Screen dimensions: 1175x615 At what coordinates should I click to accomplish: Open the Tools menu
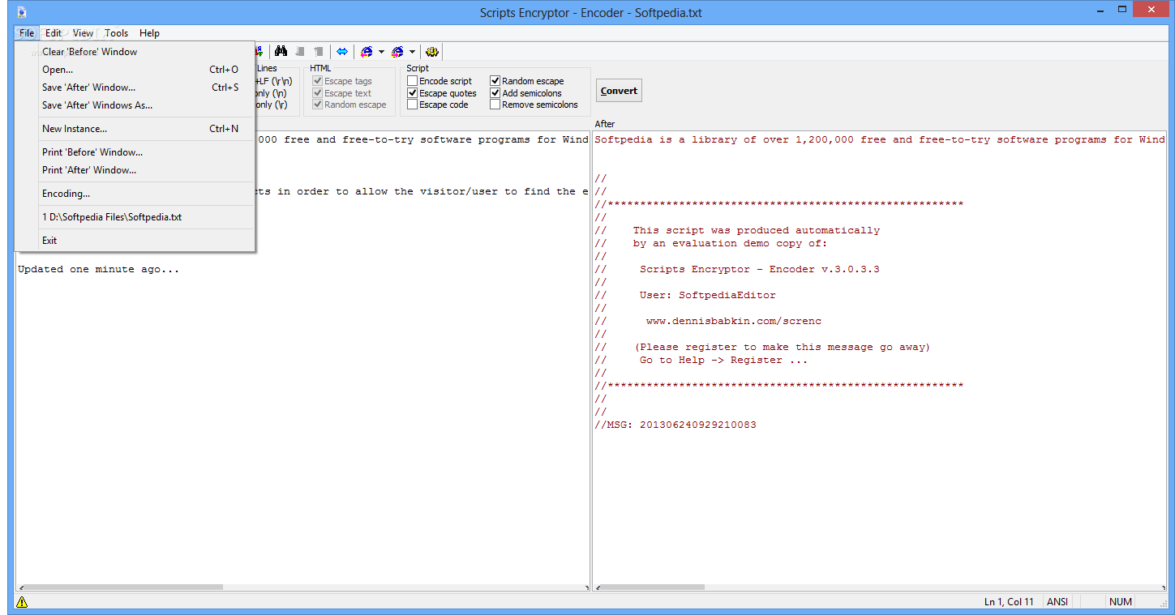click(x=117, y=33)
